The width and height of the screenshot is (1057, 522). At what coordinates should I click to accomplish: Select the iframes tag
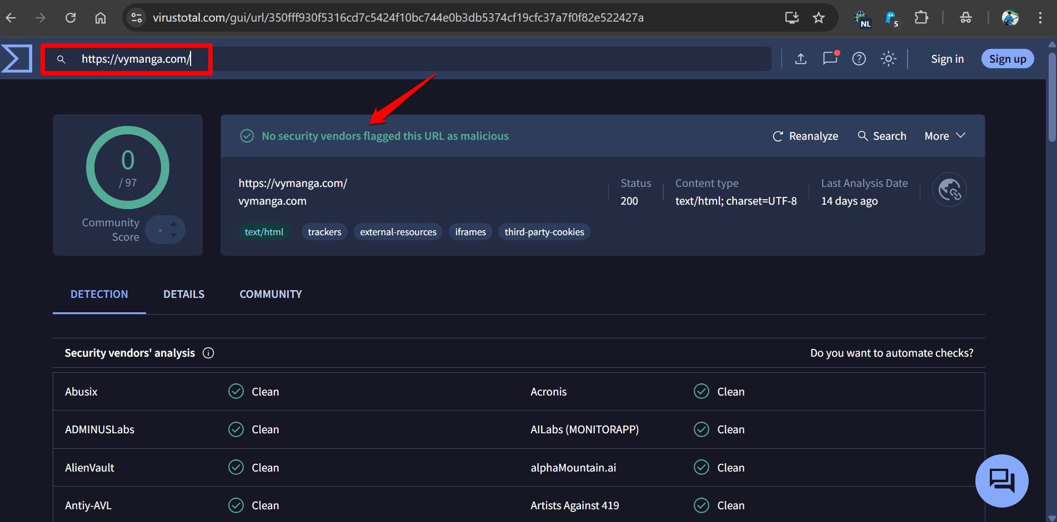[x=470, y=232]
